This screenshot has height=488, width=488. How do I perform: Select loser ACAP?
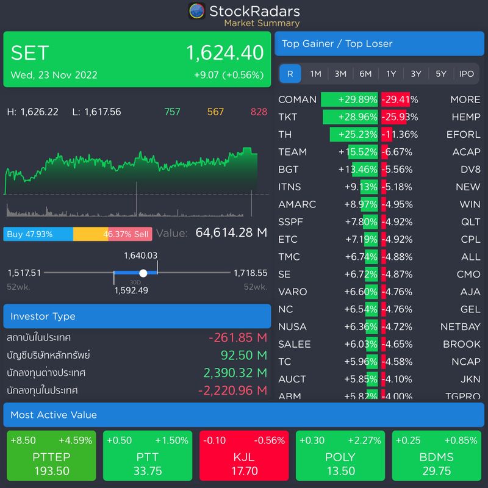click(x=466, y=152)
